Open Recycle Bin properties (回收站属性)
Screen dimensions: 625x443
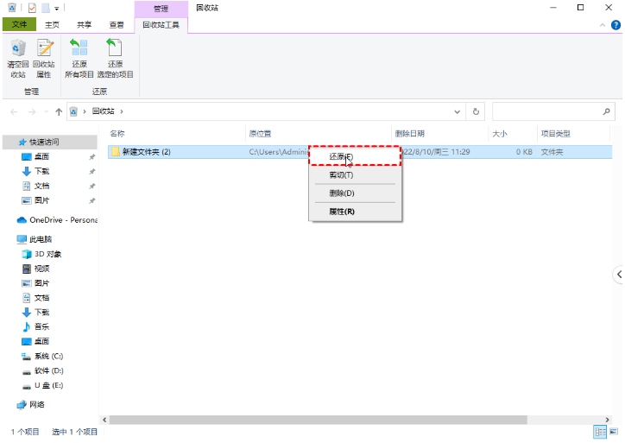(44, 58)
